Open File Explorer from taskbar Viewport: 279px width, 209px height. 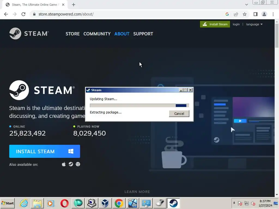[37, 203]
